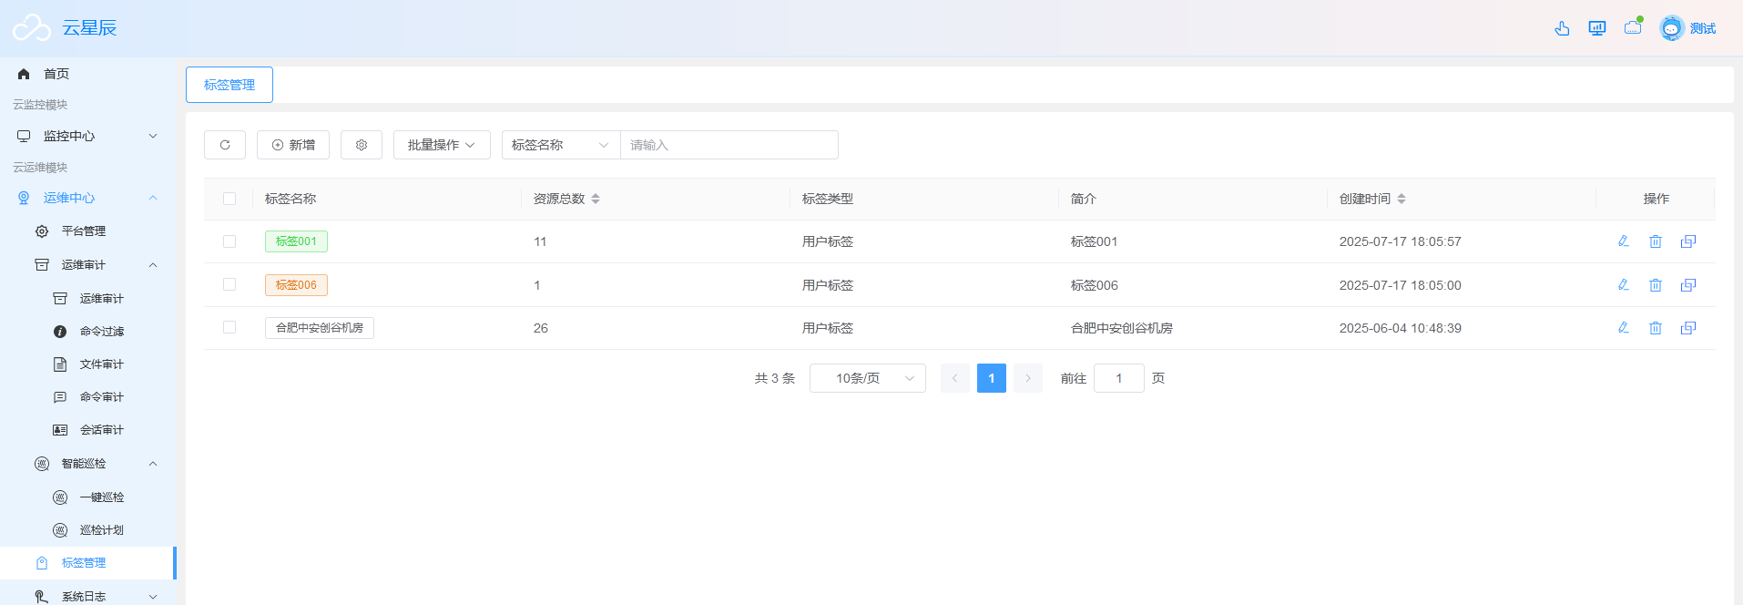This screenshot has width=1743, height=605.
Task: Open the monitor screen icon in header
Action: click(1597, 28)
